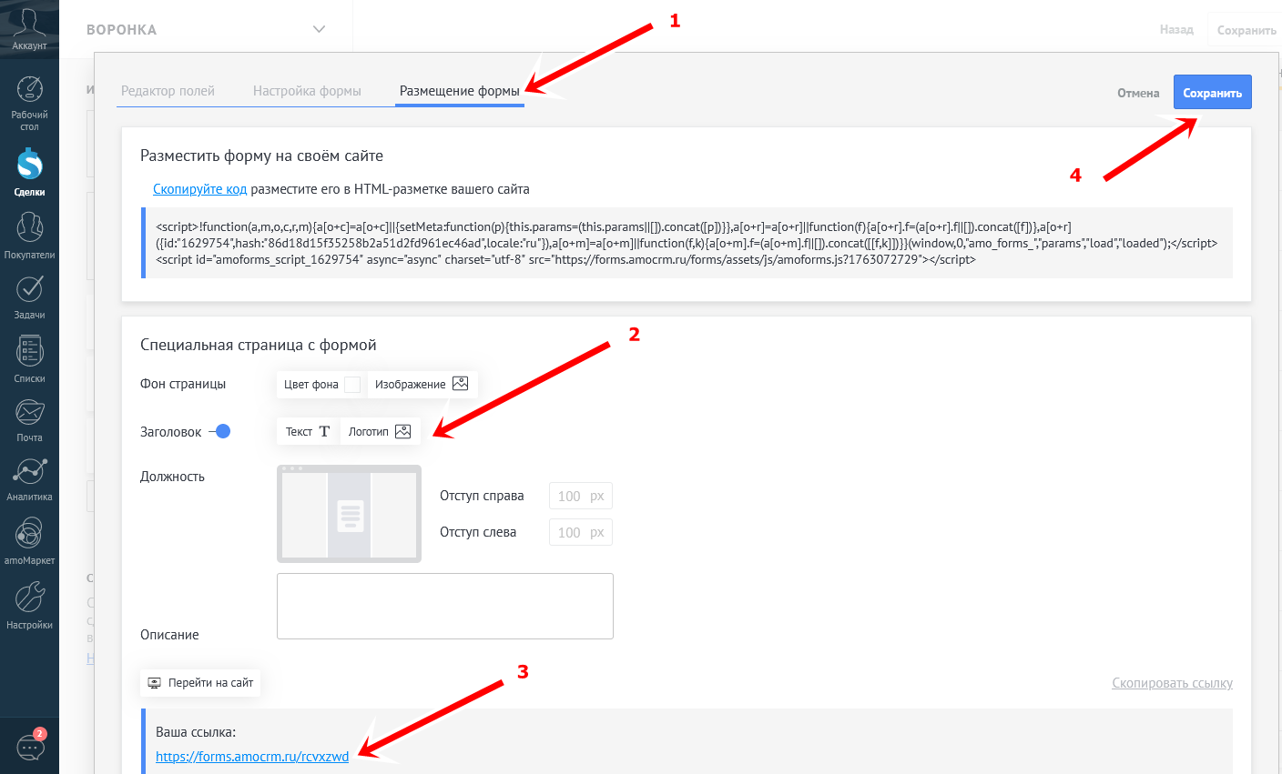Expand the ВОРОНКА dropdown chevron

319,29
